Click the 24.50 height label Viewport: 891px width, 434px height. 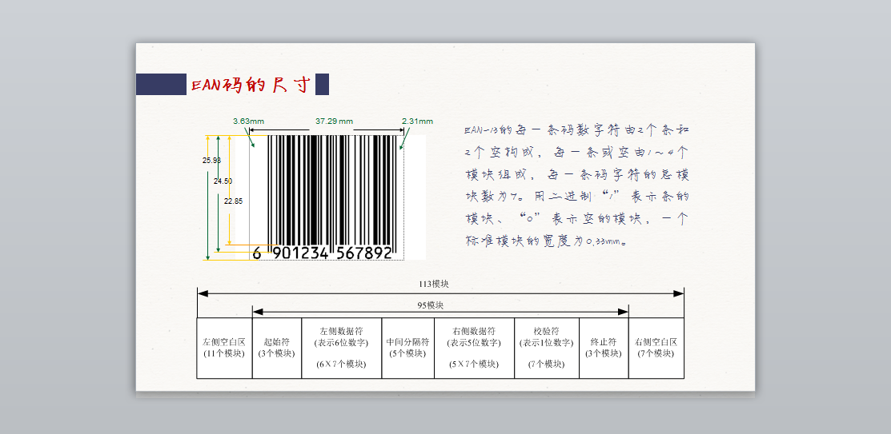[223, 181]
